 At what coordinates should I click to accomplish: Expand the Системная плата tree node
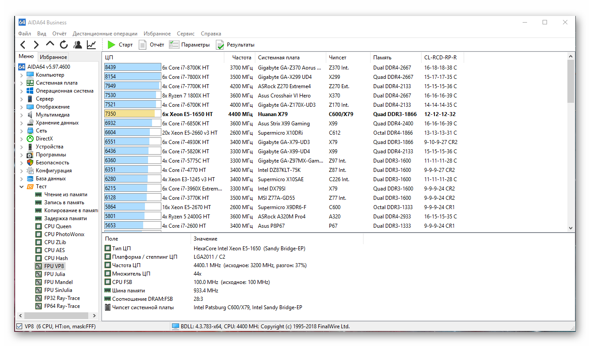tap(22, 83)
